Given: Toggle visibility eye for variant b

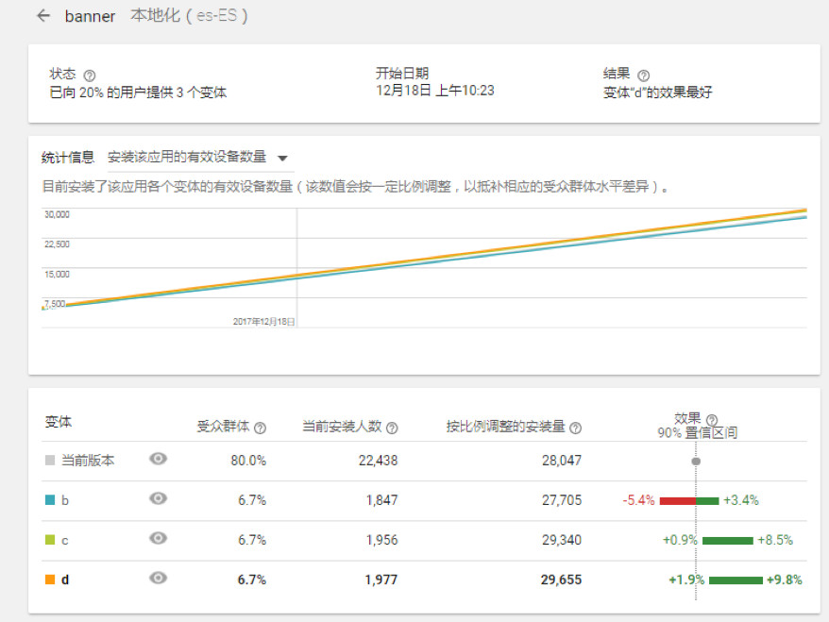Looking at the screenshot, I should click(x=158, y=498).
